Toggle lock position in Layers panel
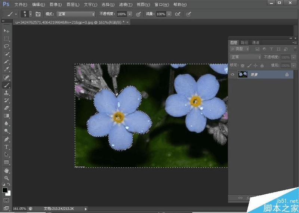 click(255, 65)
